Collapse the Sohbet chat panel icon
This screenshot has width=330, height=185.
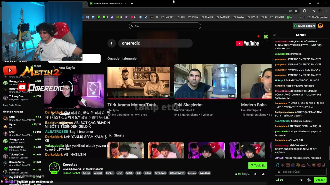[x=275, y=35]
